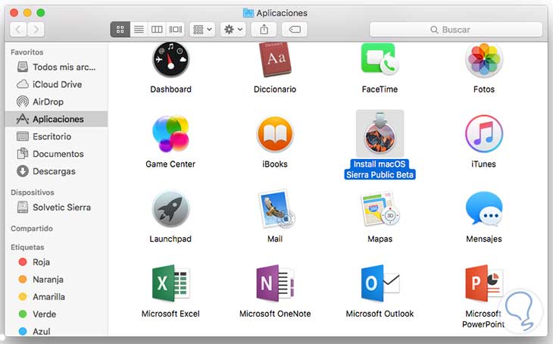Open the gear Action menu dropdown
This screenshot has width=553, height=344.
pos(233,30)
